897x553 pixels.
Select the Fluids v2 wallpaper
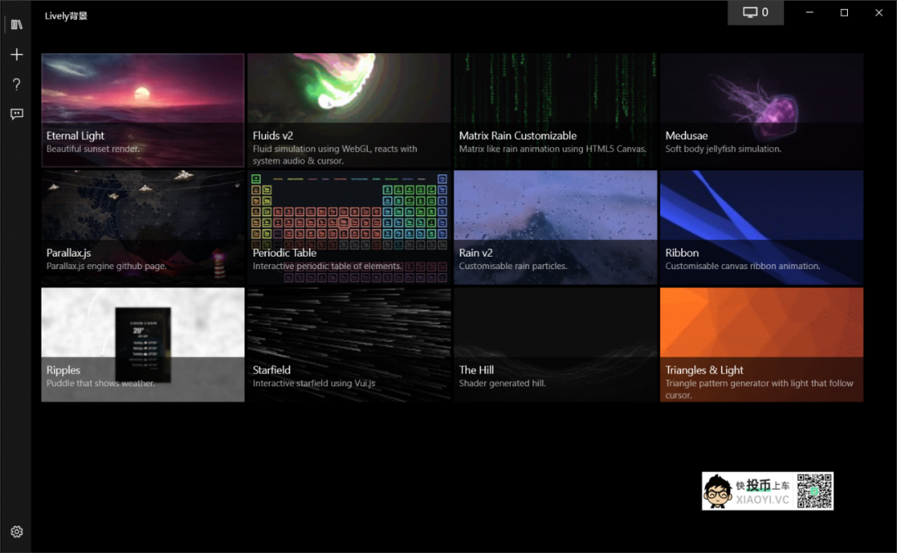point(349,110)
